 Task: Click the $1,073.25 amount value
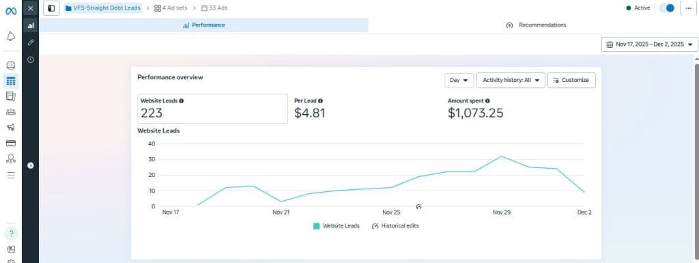pos(475,113)
